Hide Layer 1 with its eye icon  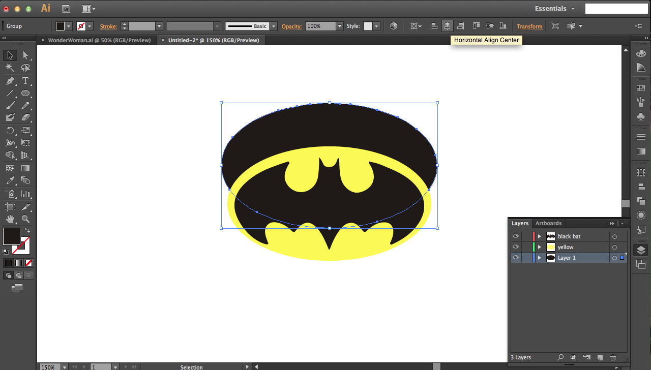click(x=516, y=258)
